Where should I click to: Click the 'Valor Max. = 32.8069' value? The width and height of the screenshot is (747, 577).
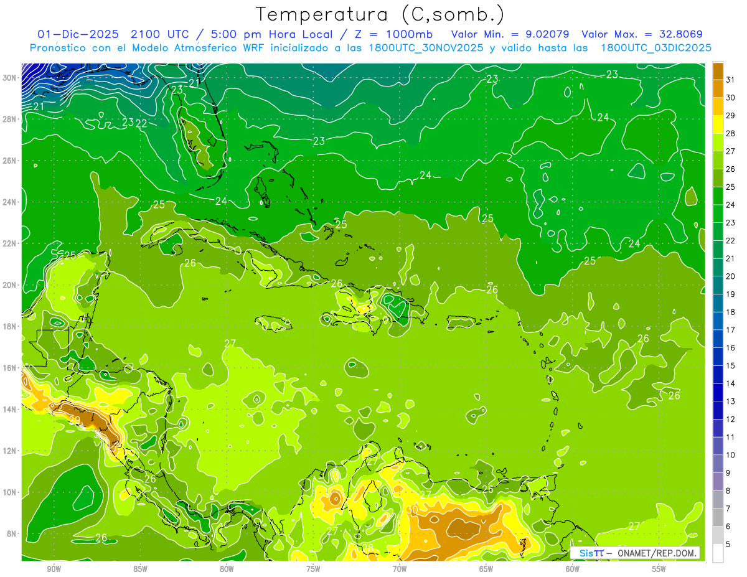[x=642, y=34]
